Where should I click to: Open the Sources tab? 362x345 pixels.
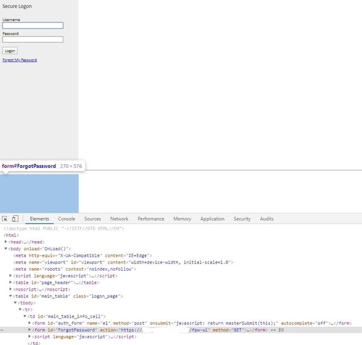coord(92,219)
